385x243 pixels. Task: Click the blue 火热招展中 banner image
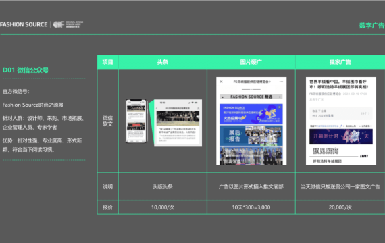(251, 114)
